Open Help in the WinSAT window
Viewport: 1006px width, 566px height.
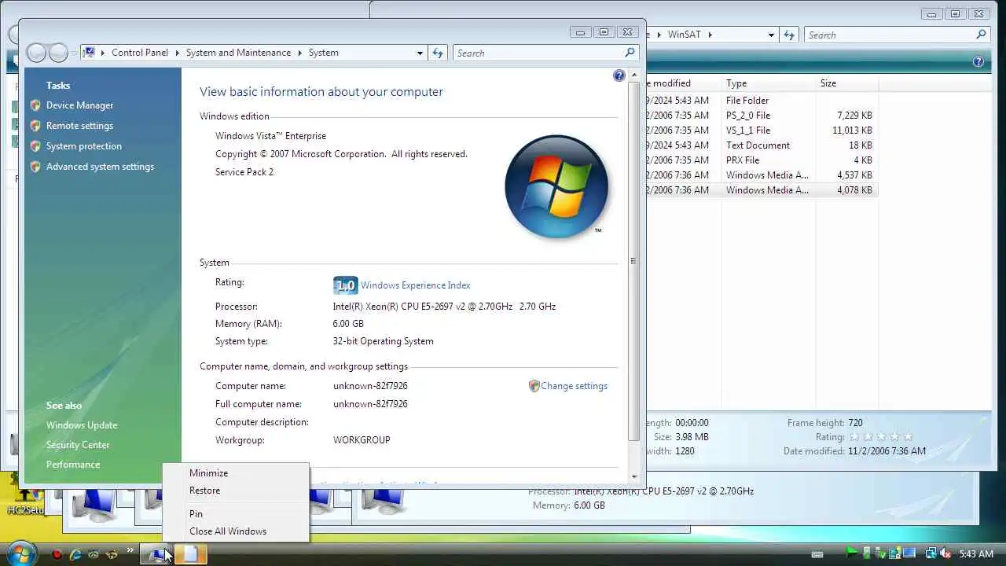[978, 61]
